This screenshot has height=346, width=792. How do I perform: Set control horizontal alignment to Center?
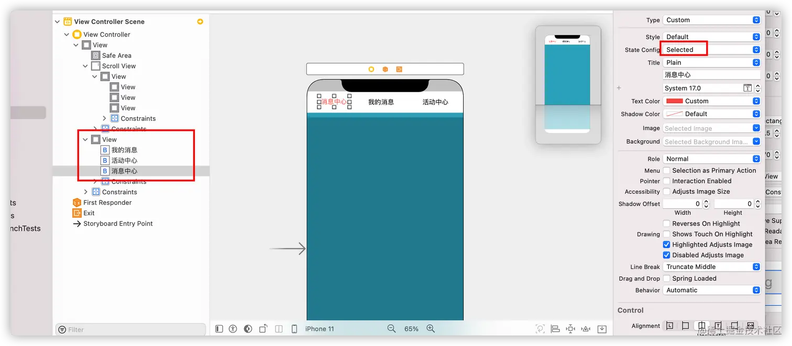tap(702, 326)
